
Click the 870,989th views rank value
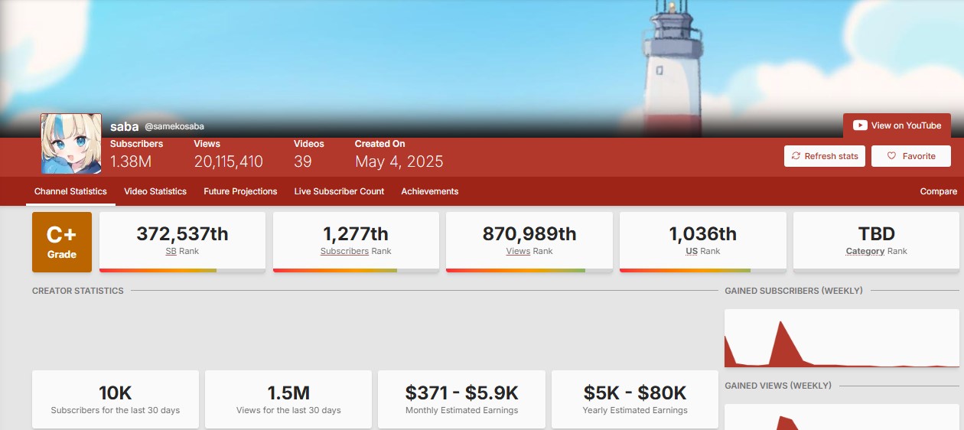point(529,233)
